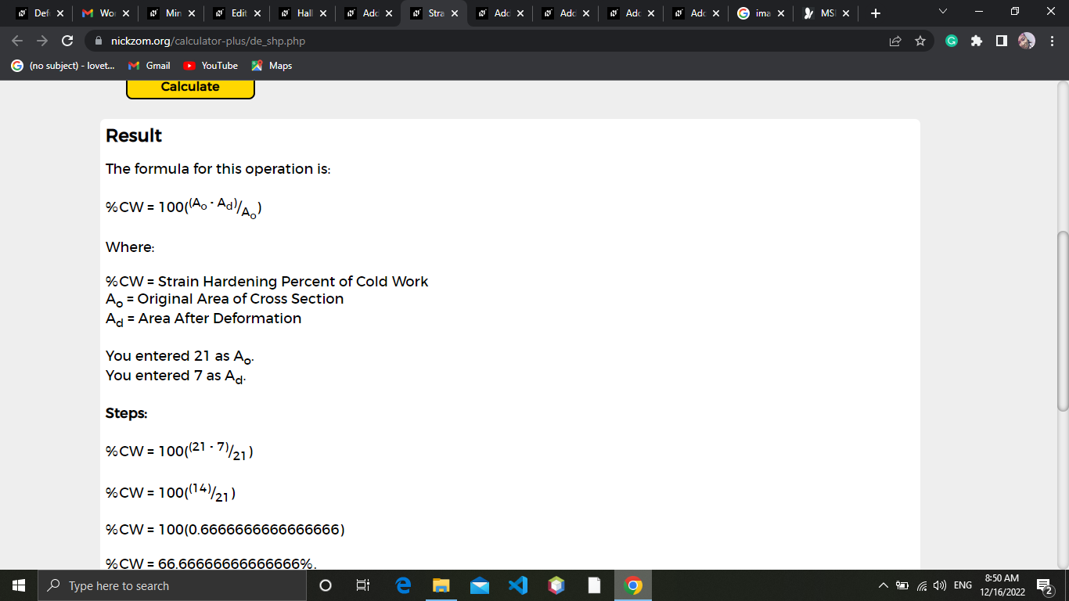Open the profile avatar menu

[x=1027, y=41]
